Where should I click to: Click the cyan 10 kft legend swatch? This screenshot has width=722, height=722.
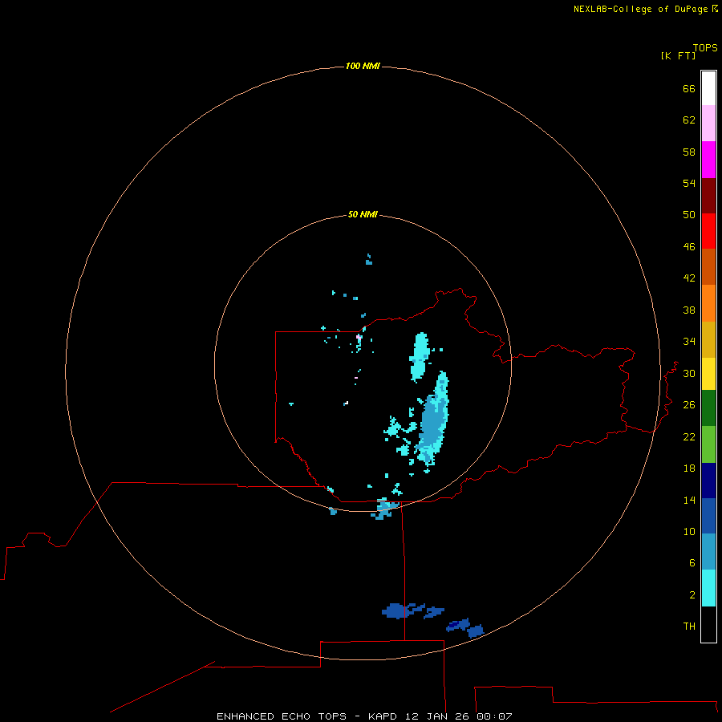[708, 588]
